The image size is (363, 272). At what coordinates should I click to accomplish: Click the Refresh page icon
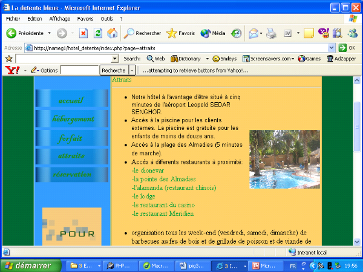coord(97,33)
